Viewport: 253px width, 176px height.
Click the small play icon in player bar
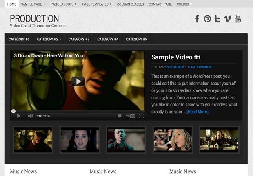(x=18, y=116)
